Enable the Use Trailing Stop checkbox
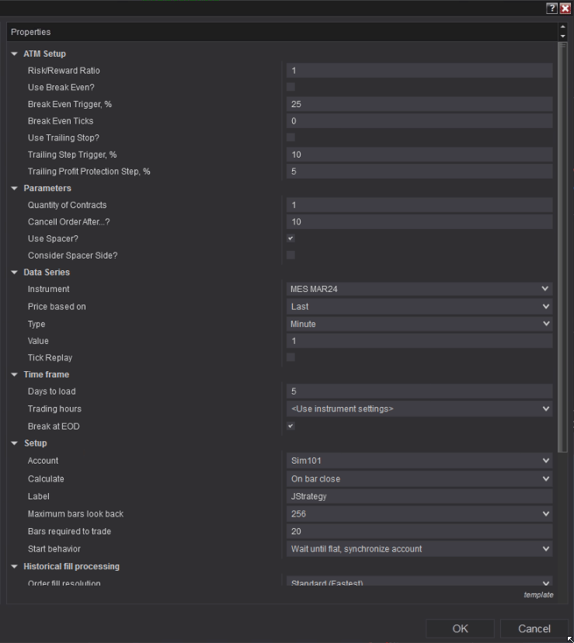 pos(290,137)
